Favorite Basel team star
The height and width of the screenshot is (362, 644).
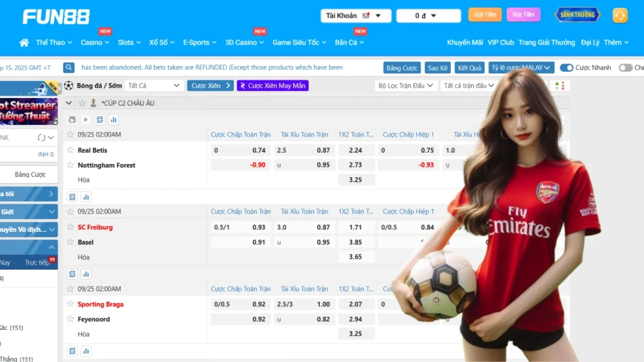click(70, 242)
